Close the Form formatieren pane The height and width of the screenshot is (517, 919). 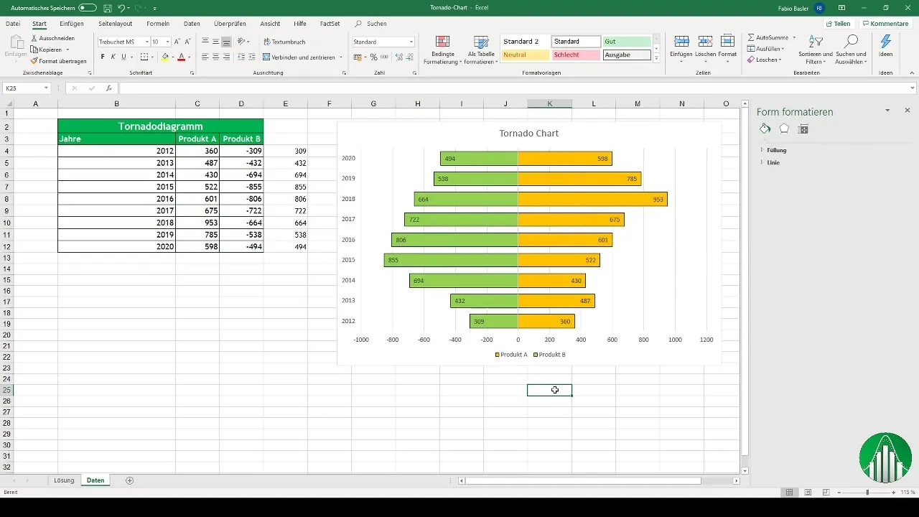click(x=908, y=111)
